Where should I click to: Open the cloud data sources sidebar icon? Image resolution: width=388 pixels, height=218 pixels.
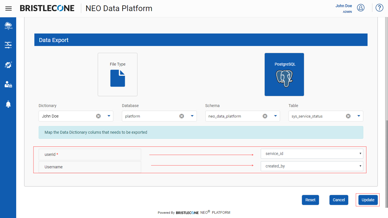(x=8, y=26)
